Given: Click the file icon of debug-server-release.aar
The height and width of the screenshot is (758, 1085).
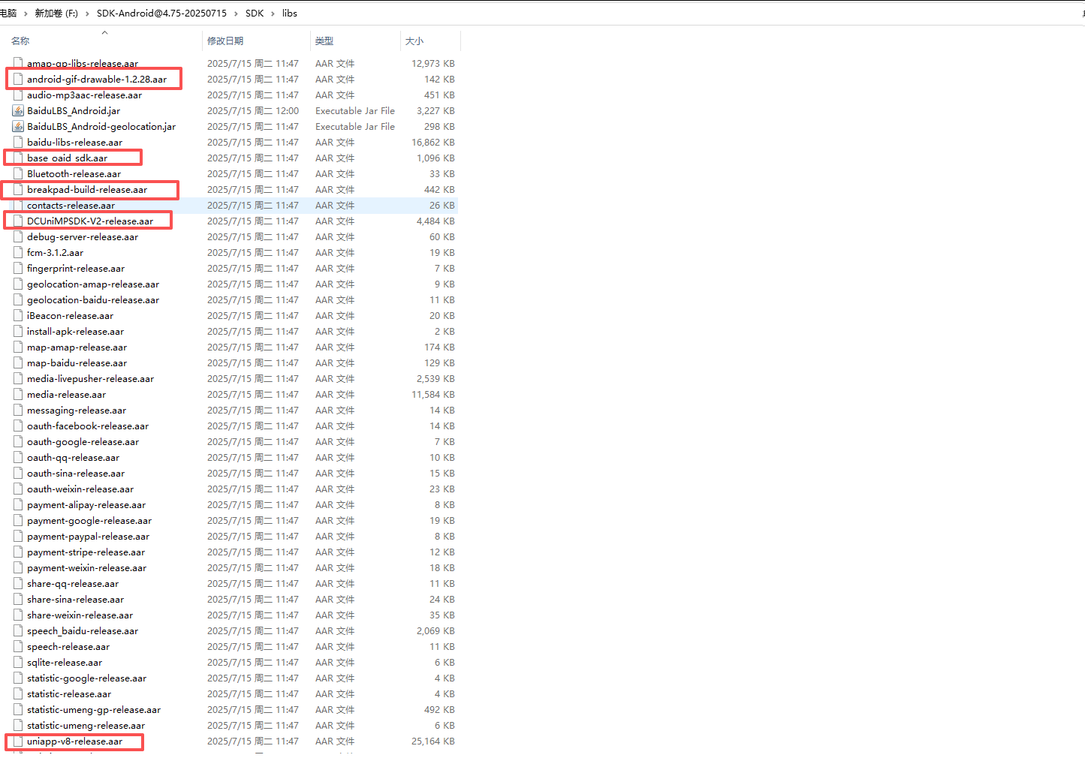Looking at the screenshot, I should click(18, 236).
